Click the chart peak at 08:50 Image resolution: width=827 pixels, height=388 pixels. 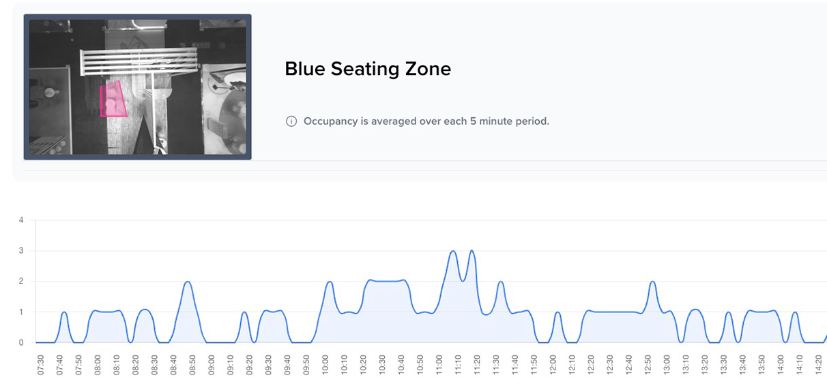[188, 282]
